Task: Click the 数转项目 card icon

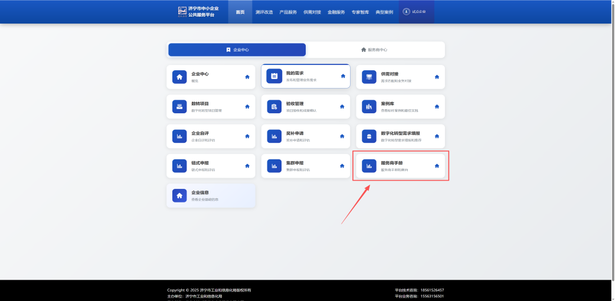Action: 179,106
